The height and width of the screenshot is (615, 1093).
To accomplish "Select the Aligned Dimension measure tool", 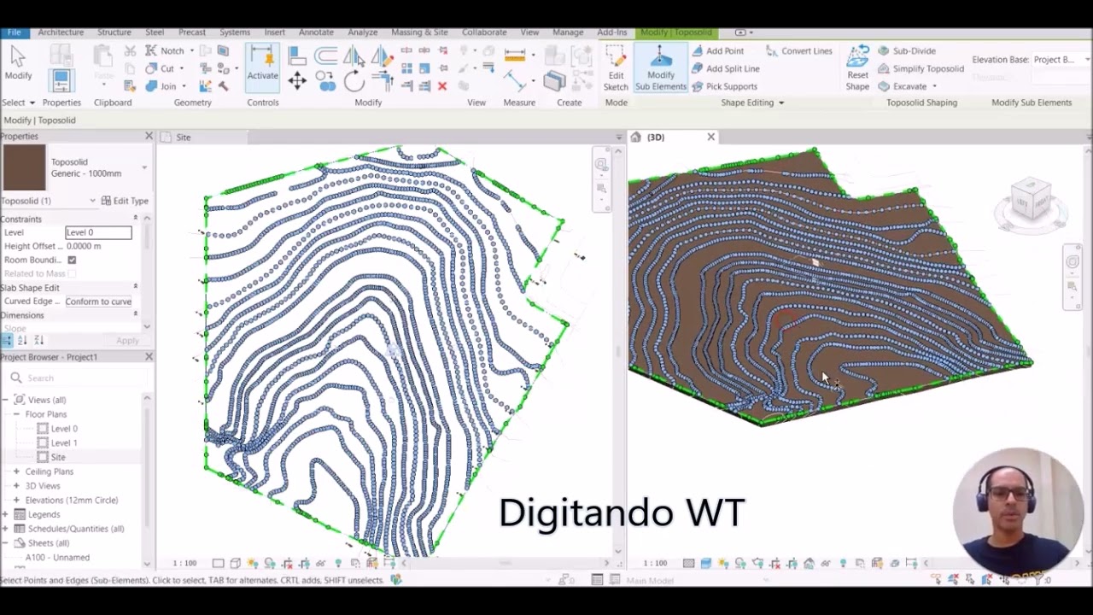I will click(x=515, y=56).
